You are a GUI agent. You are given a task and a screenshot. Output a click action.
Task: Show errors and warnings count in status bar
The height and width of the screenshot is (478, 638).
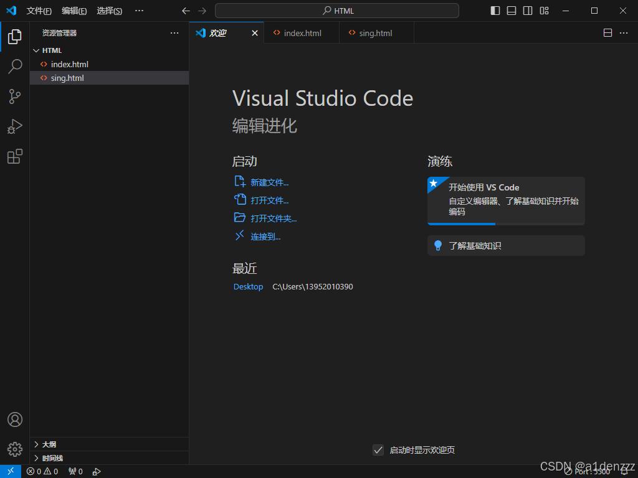(x=42, y=472)
